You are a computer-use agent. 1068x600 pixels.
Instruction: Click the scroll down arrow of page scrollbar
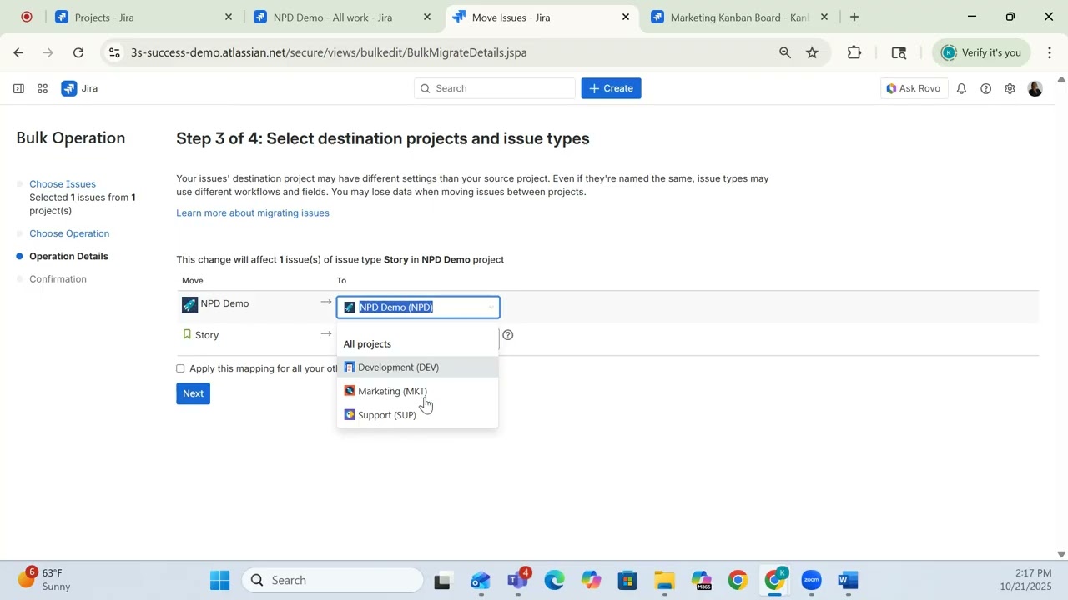point(1061,554)
